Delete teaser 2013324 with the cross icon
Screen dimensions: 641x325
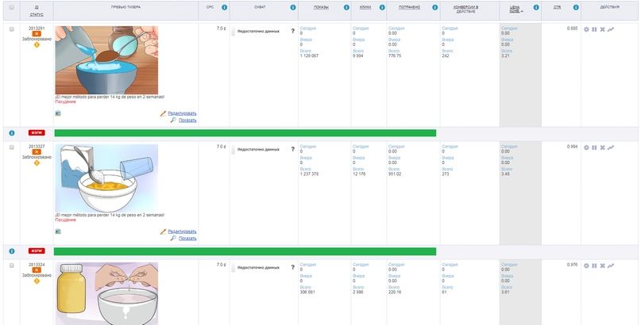tap(602, 266)
